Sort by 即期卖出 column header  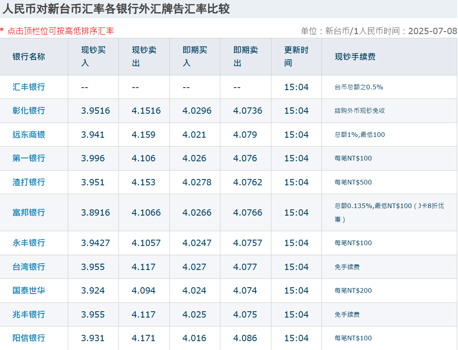(x=246, y=56)
